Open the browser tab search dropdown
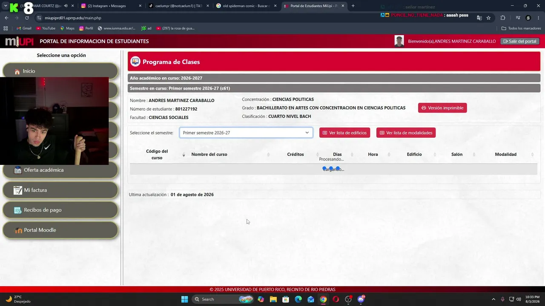Viewport: 545px width, 306px height. [6, 6]
